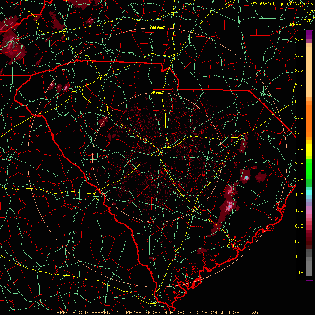Click the 1.0 legend value
This screenshot has height=315, width=315.
coord(299,210)
